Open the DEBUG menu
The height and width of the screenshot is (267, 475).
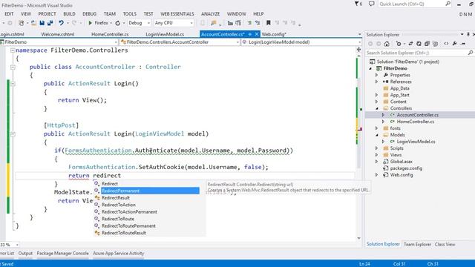pyautogui.click(x=89, y=14)
